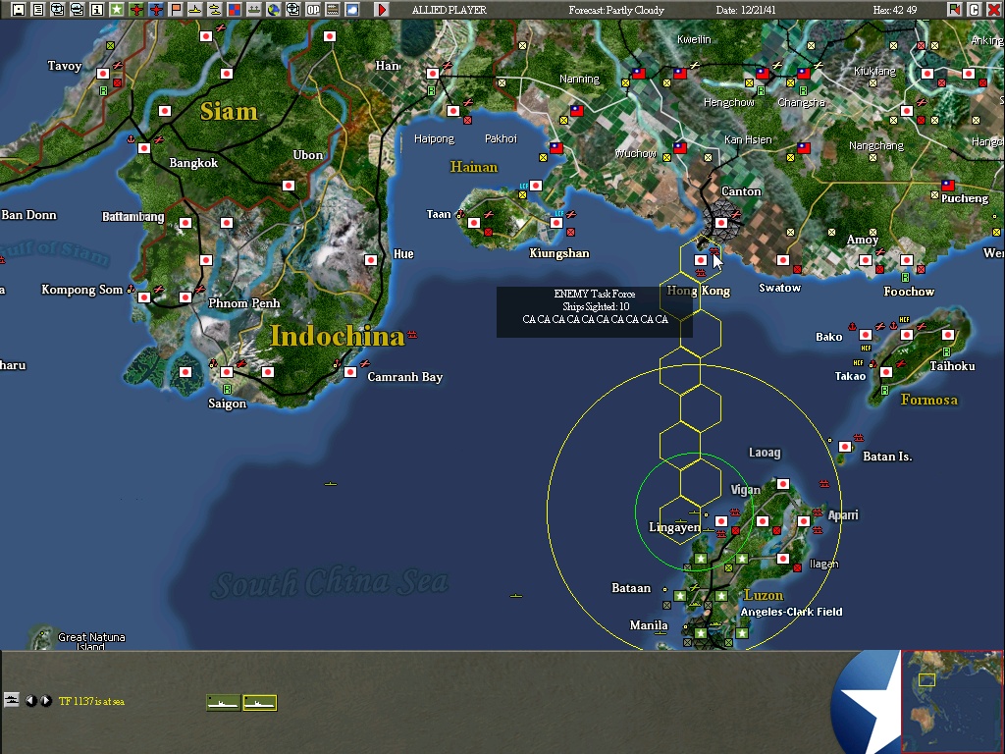Select the Amoy base flag
The image size is (1005, 754).
(x=866, y=260)
